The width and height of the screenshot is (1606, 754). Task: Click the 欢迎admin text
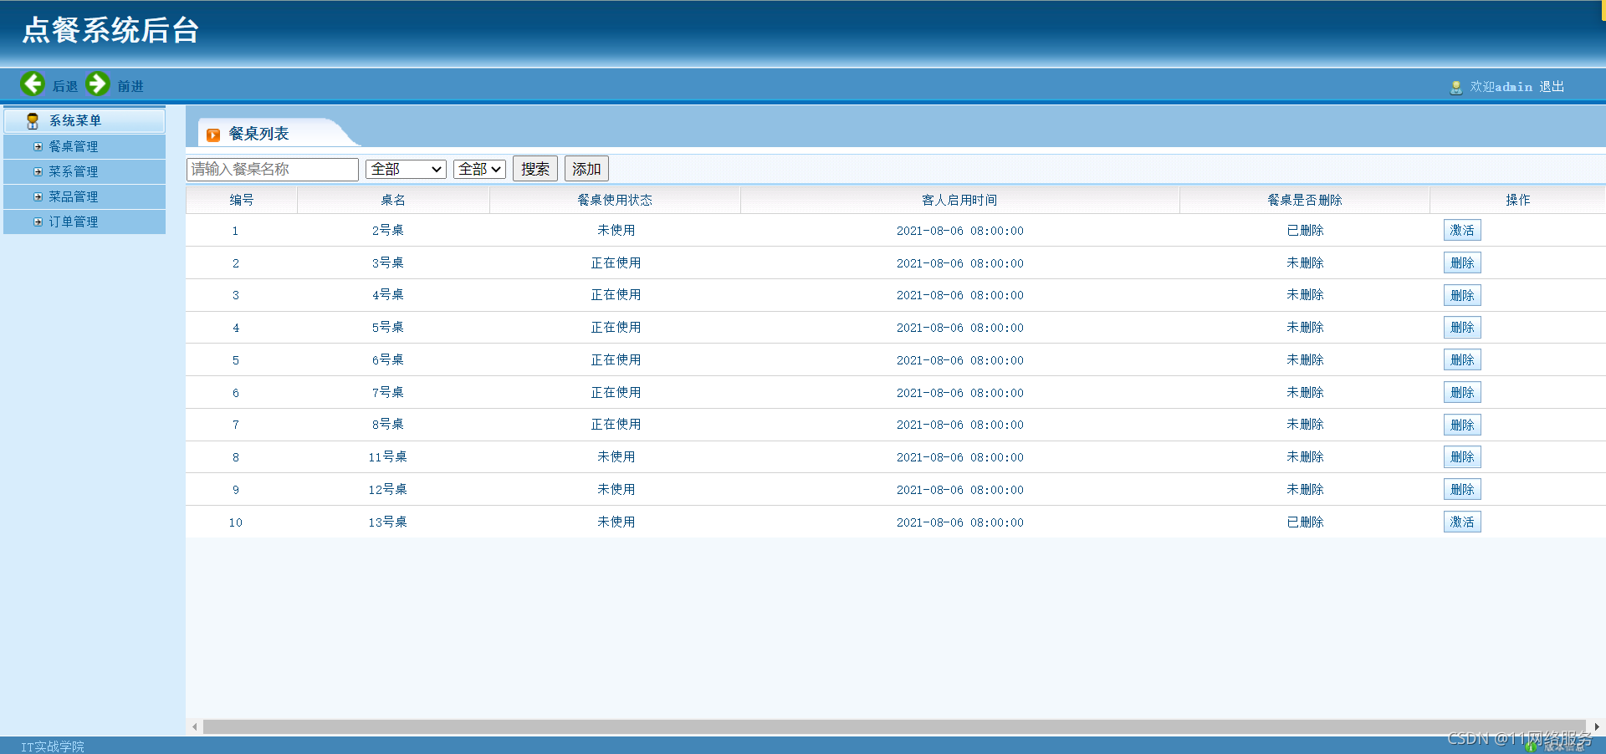click(x=1501, y=87)
